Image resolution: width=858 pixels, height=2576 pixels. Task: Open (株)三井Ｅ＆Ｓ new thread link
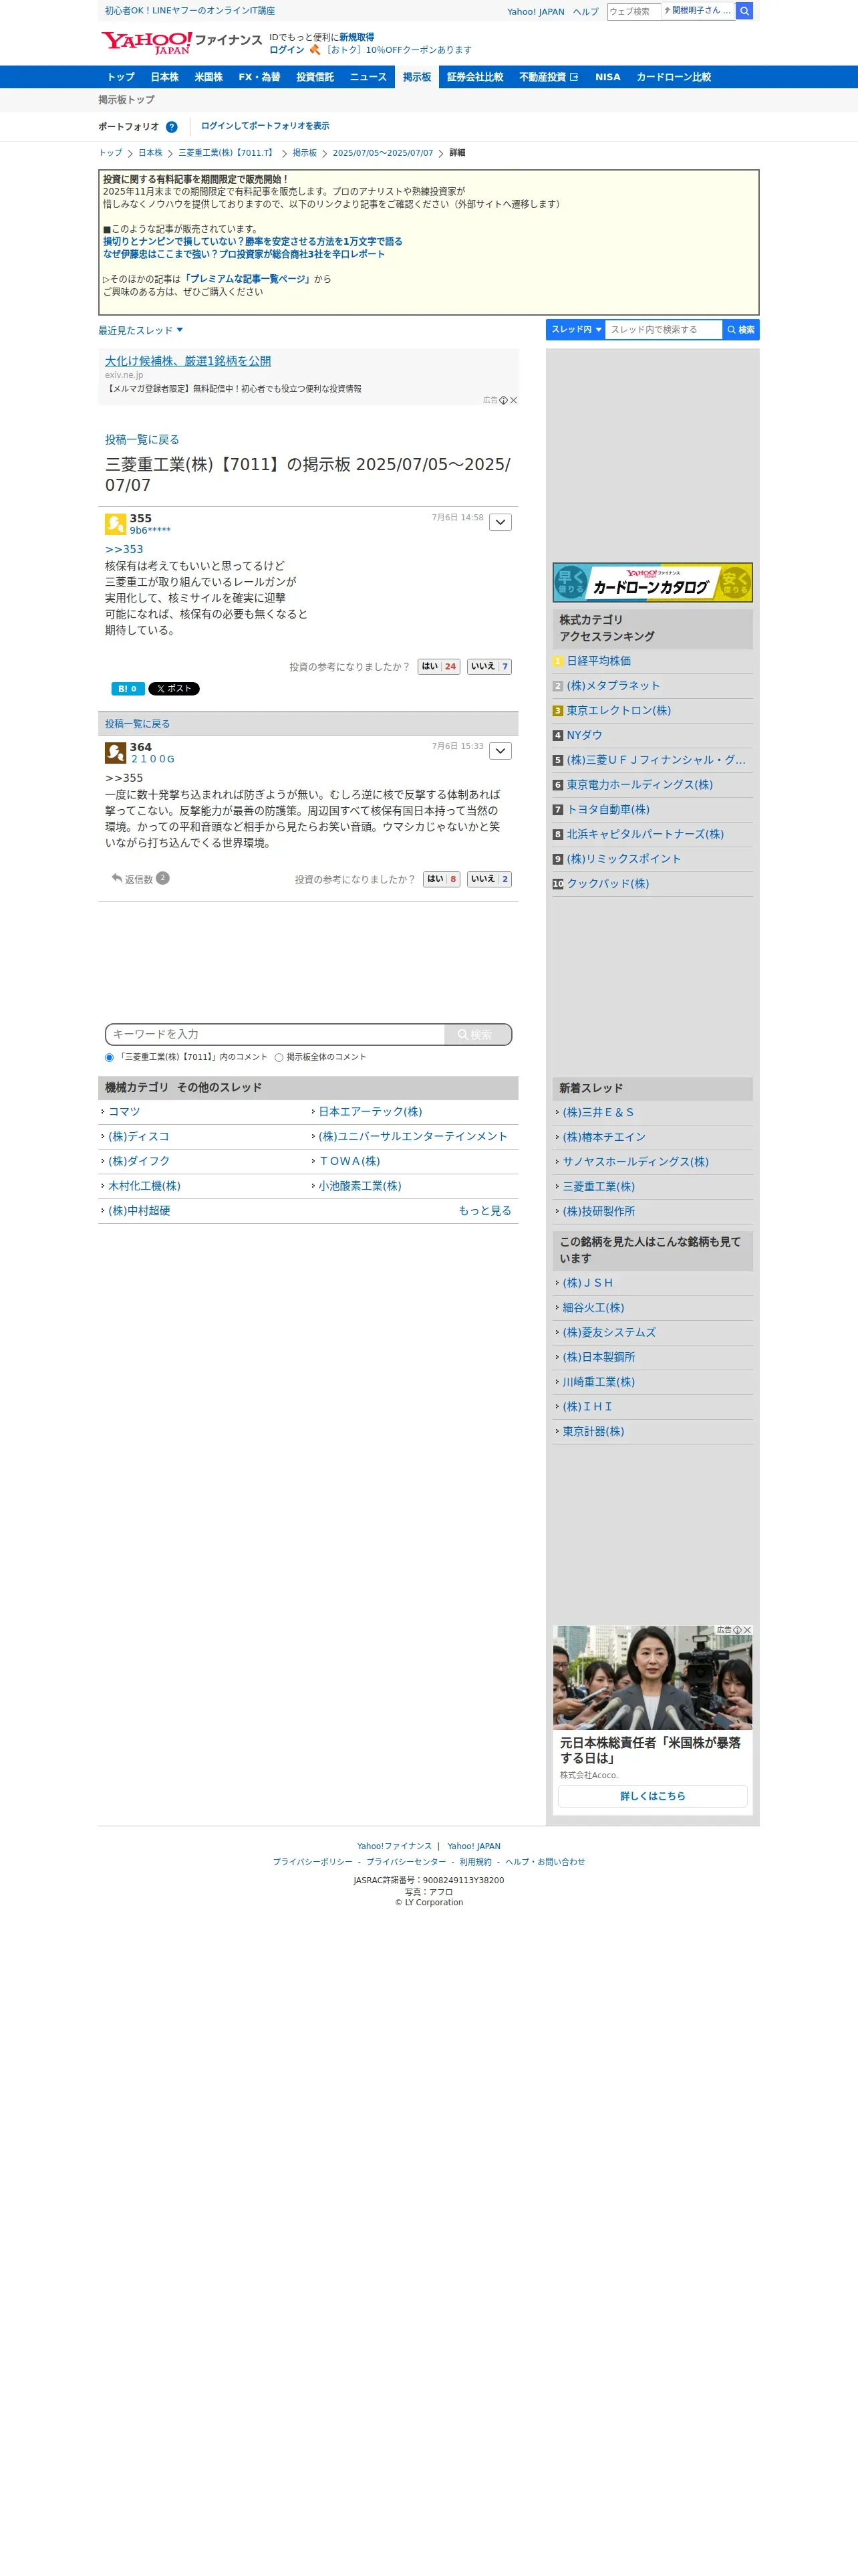tap(598, 1112)
